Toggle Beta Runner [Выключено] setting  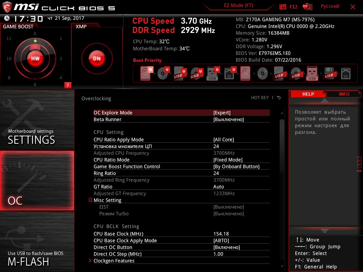pyautogui.click(x=229, y=119)
